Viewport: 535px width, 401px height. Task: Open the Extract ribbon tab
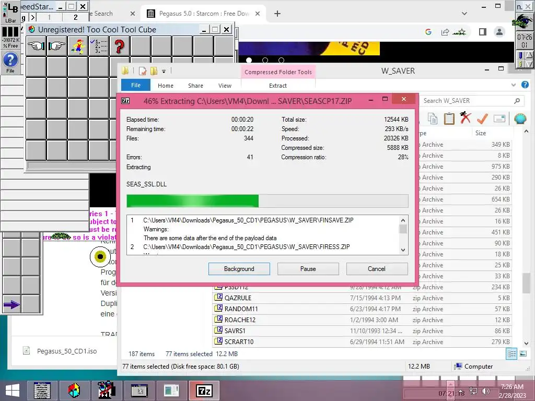pyautogui.click(x=278, y=86)
